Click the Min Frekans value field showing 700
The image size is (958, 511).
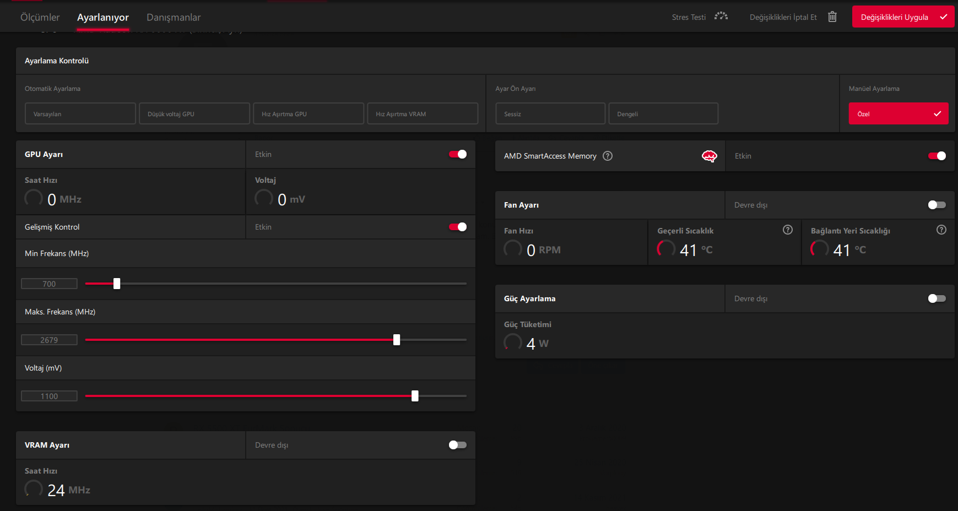coord(48,283)
